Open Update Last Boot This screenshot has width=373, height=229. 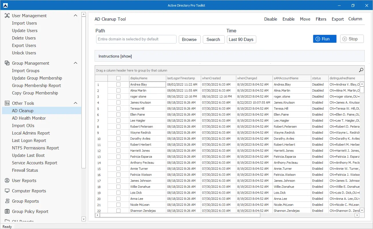click(28, 155)
